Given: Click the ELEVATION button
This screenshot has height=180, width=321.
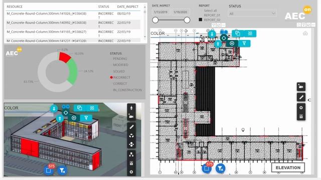Looking at the screenshot, I should point(288,167).
